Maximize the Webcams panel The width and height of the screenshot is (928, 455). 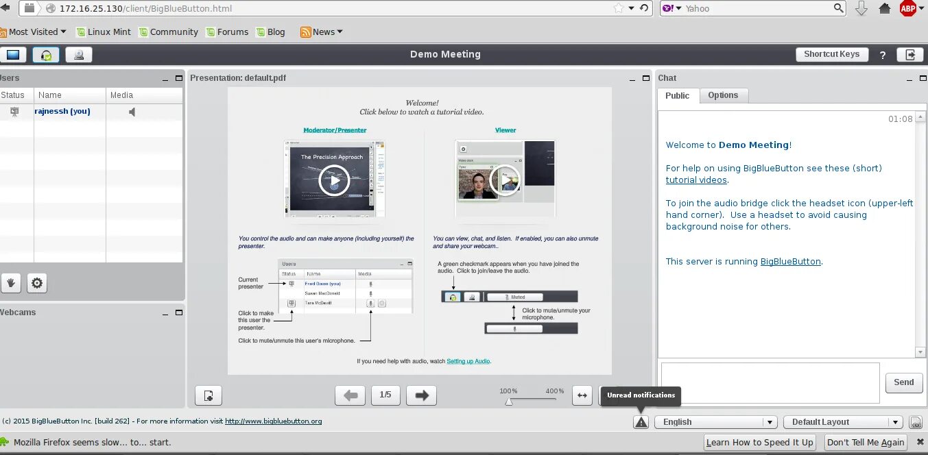click(179, 312)
